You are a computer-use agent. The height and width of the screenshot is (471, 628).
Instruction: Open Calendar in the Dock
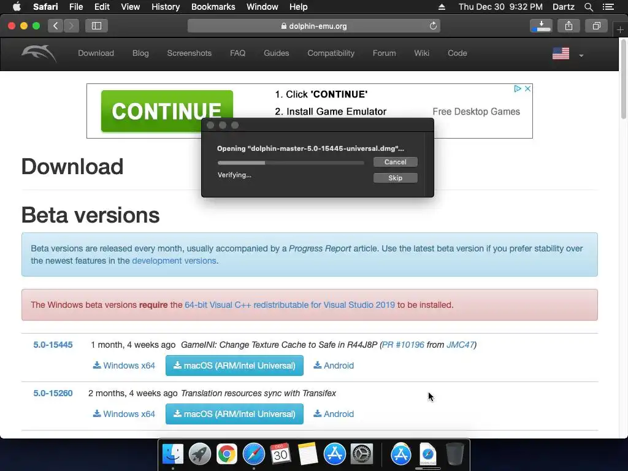(280, 454)
